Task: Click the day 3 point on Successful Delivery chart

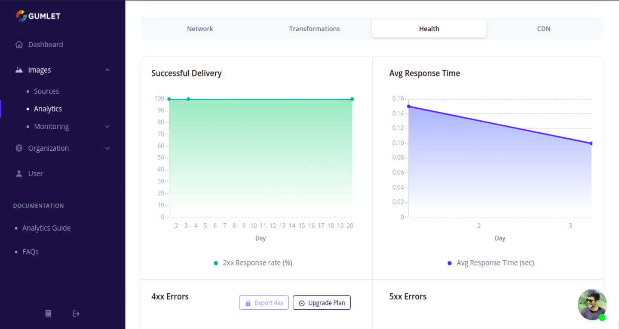Action: coord(188,99)
